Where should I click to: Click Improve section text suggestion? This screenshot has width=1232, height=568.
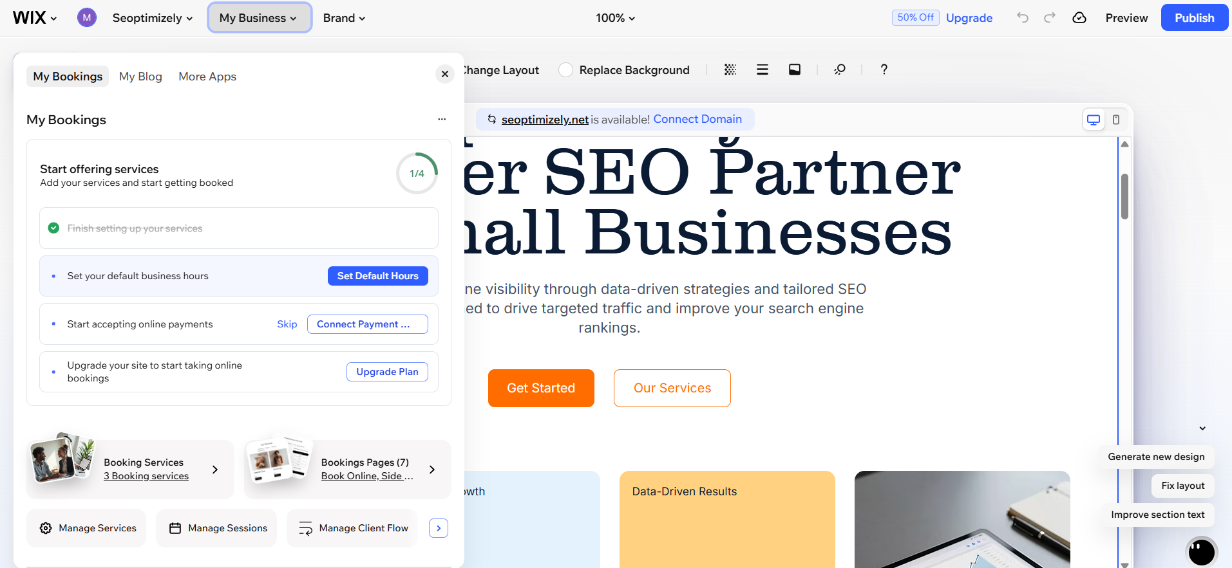tap(1157, 515)
